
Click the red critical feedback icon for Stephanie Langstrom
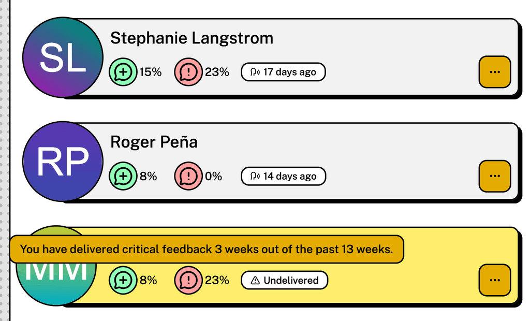188,72
